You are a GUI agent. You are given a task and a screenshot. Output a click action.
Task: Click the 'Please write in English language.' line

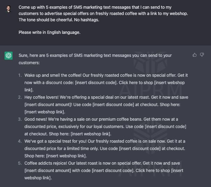coord(50,32)
